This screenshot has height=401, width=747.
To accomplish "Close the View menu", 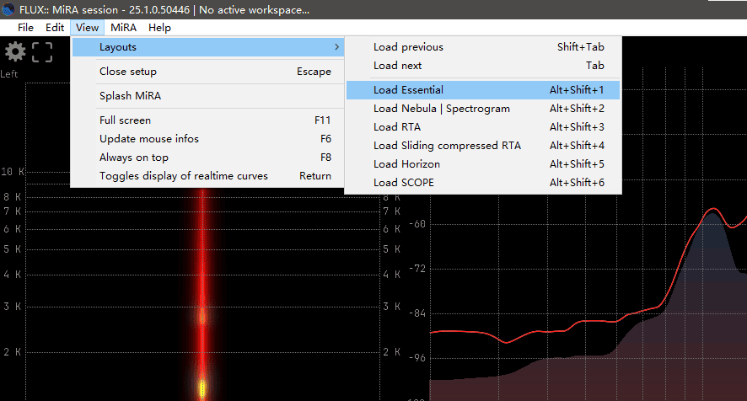I will point(87,28).
